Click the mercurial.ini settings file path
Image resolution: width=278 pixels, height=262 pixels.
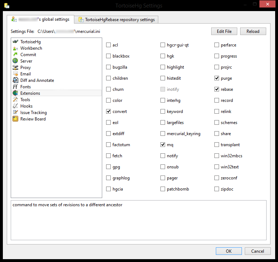69,31
